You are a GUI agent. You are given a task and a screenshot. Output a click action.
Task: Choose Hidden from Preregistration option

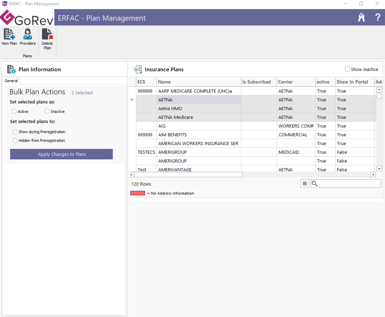(x=15, y=141)
